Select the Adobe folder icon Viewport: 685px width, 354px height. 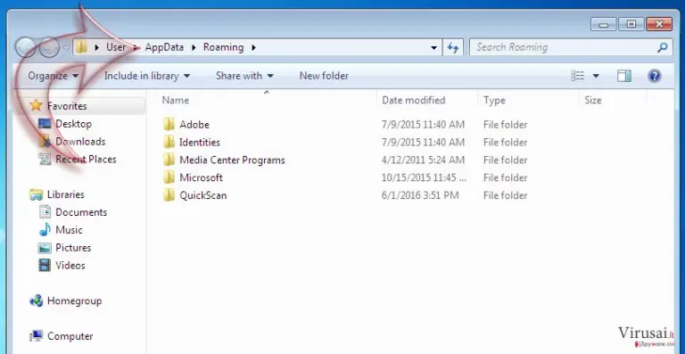pos(169,125)
